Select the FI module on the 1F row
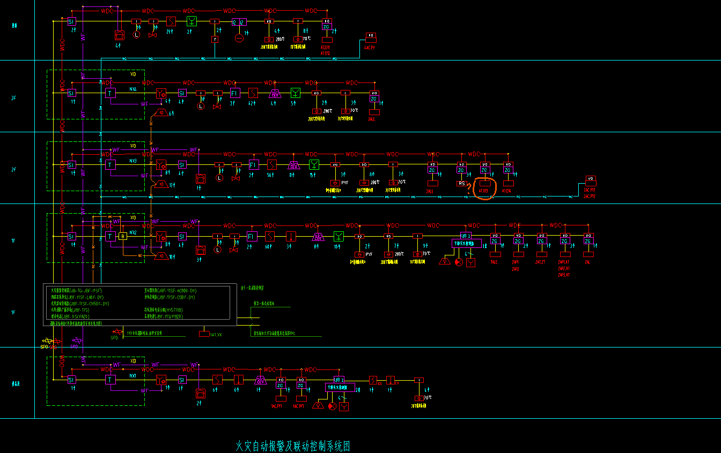This screenshot has height=453, width=721. (x=251, y=236)
